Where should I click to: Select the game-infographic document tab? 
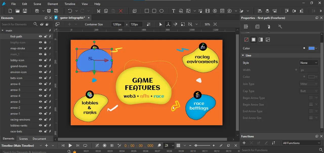click(x=72, y=18)
